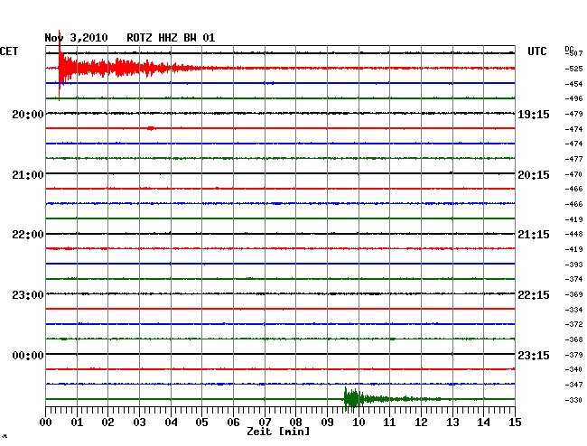This screenshot has height=446, width=587.
Task: Click the DC offset value "-372"
Action: point(573,324)
